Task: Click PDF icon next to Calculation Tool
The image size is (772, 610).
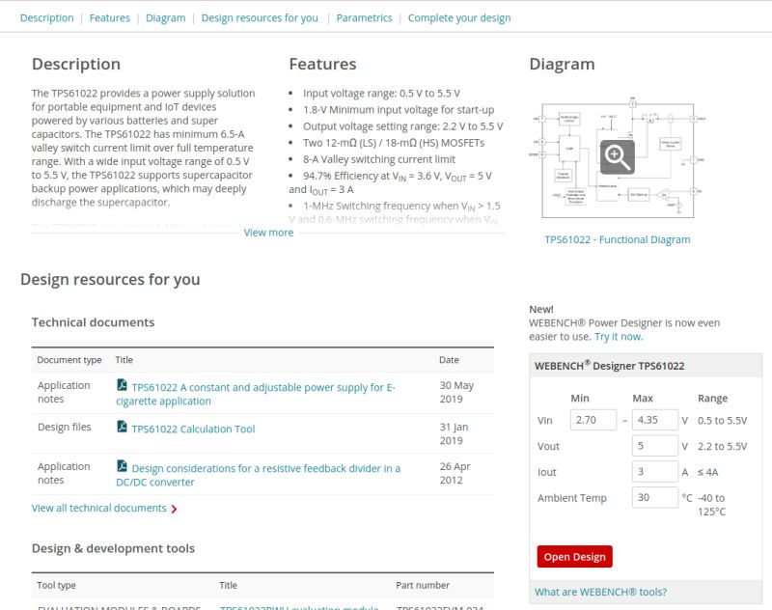Action: click(122, 427)
